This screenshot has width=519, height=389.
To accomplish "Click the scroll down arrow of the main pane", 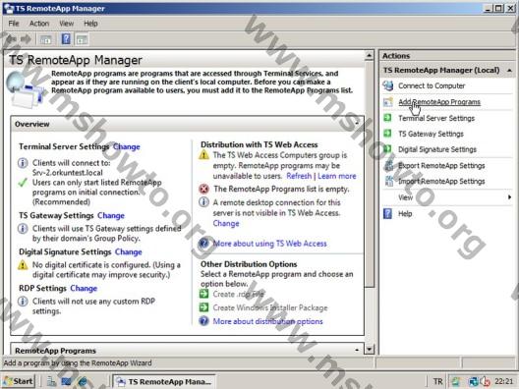I will tap(369, 349).
